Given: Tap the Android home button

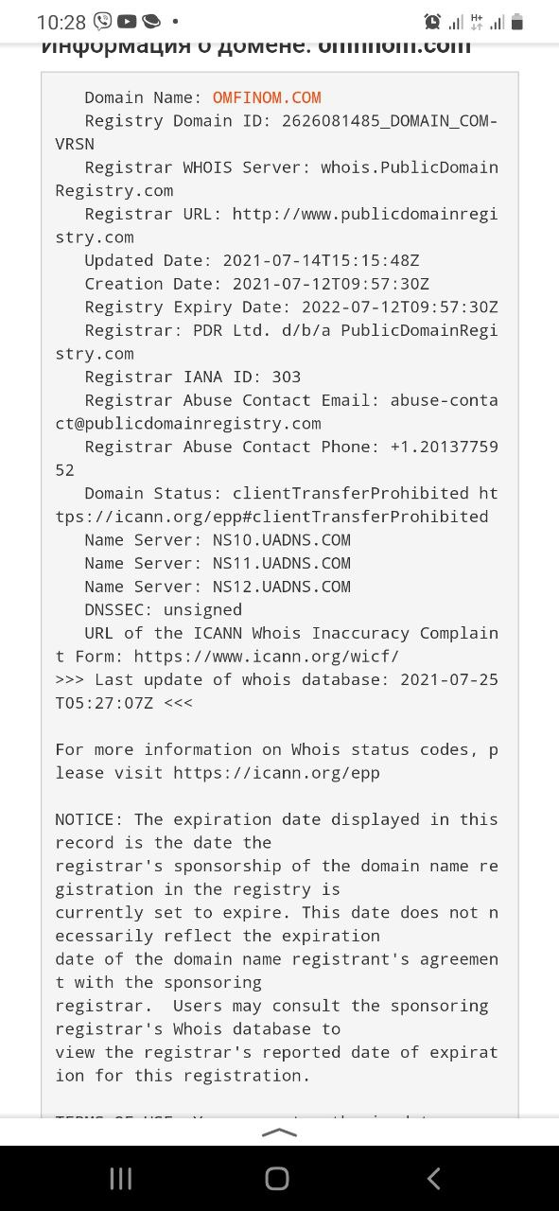Looking at the screenshot, I should pyautogui.click(x=277, y=1178).
